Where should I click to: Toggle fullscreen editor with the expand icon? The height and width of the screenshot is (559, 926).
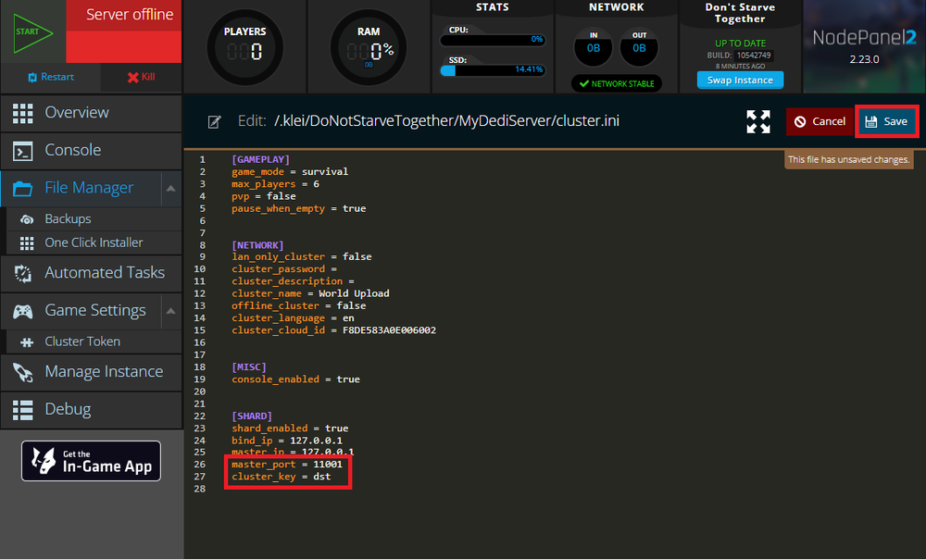point(758,121)
